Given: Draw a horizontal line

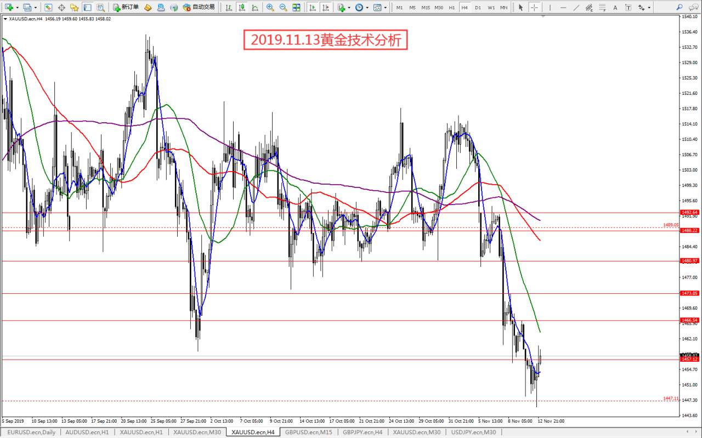Looking at the screenshot, I should (563, 7).
